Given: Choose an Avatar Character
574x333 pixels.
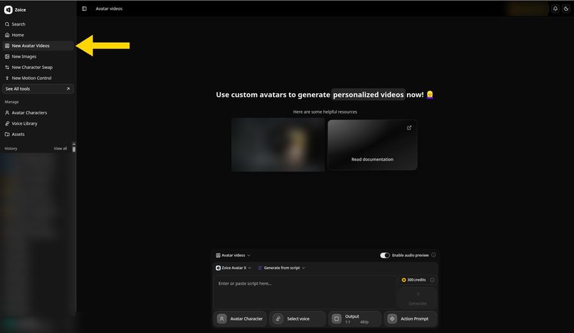Looking at the screenshot, I should [240, 319].
